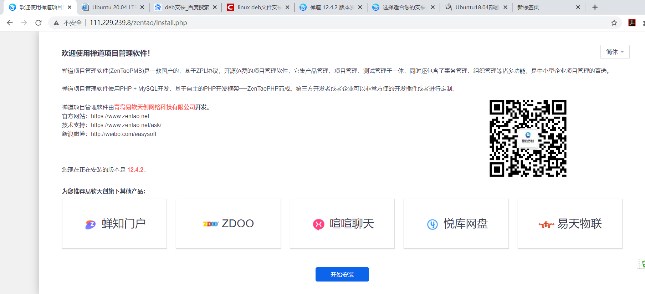Open the 喧喧聊天 product card
The height and width of the screenshot is (294, 645).
pyautogui.click(x=342, y=224)
